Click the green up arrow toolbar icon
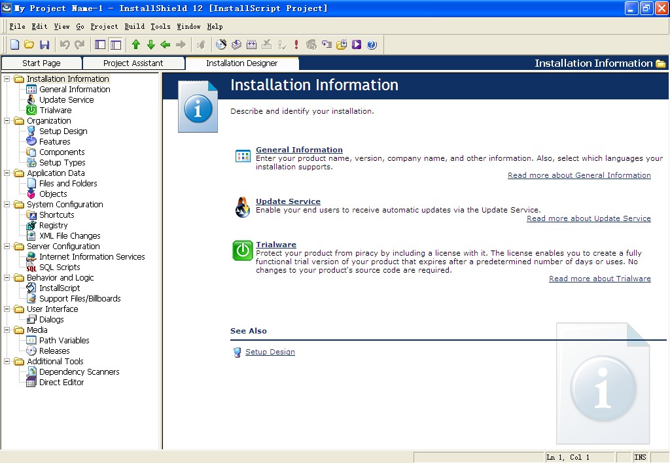670x463 pixels. 136,44
